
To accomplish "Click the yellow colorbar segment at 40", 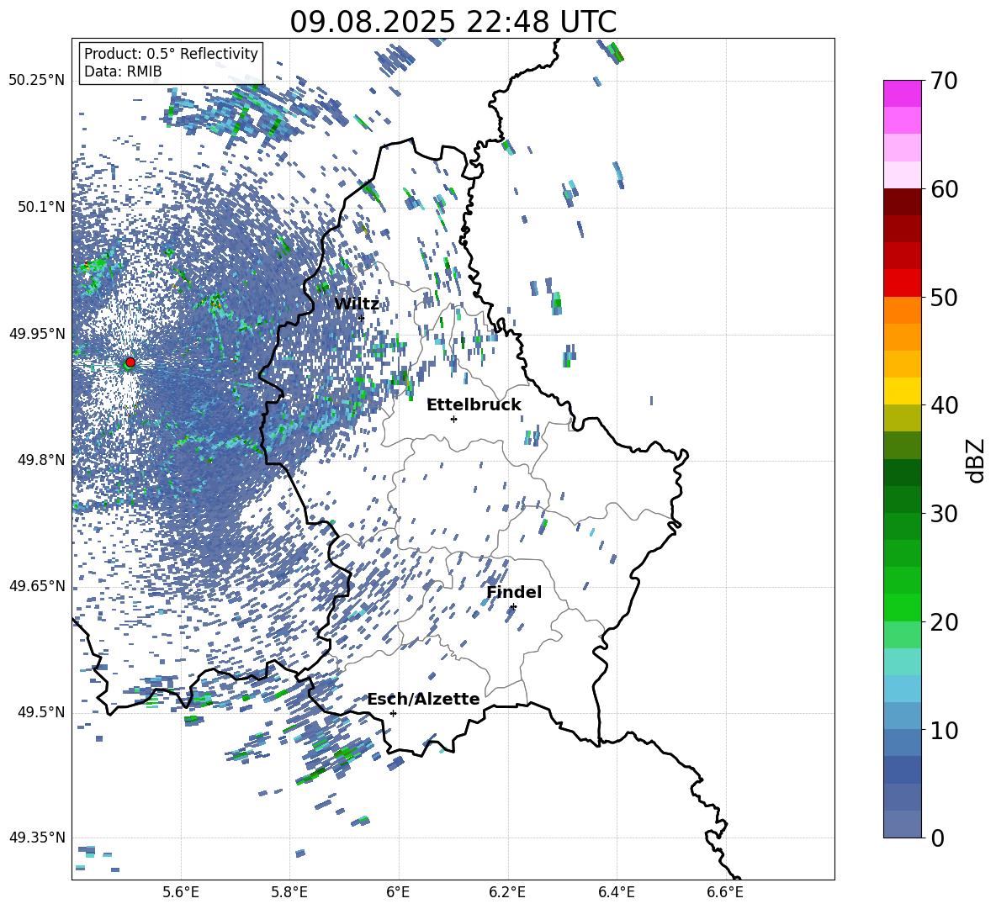I will [902, 391].
